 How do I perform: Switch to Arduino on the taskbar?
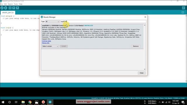[50, 102]
